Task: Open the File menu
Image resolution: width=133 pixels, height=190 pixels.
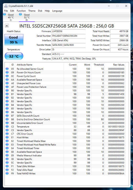Action: pos(6,11)
